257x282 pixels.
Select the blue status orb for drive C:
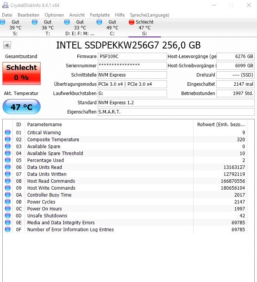pyautogui.click(x=99, y=22)
